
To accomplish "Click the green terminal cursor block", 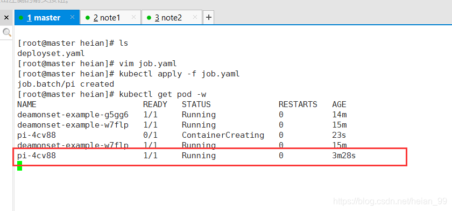I will 19,166.
